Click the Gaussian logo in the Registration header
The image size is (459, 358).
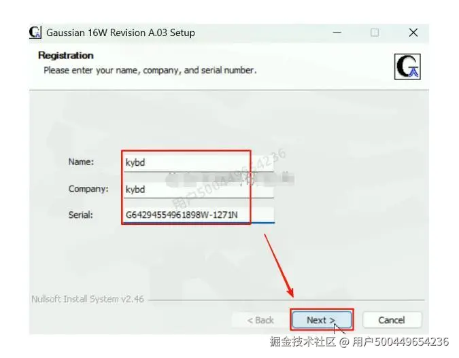click(407, 67)
